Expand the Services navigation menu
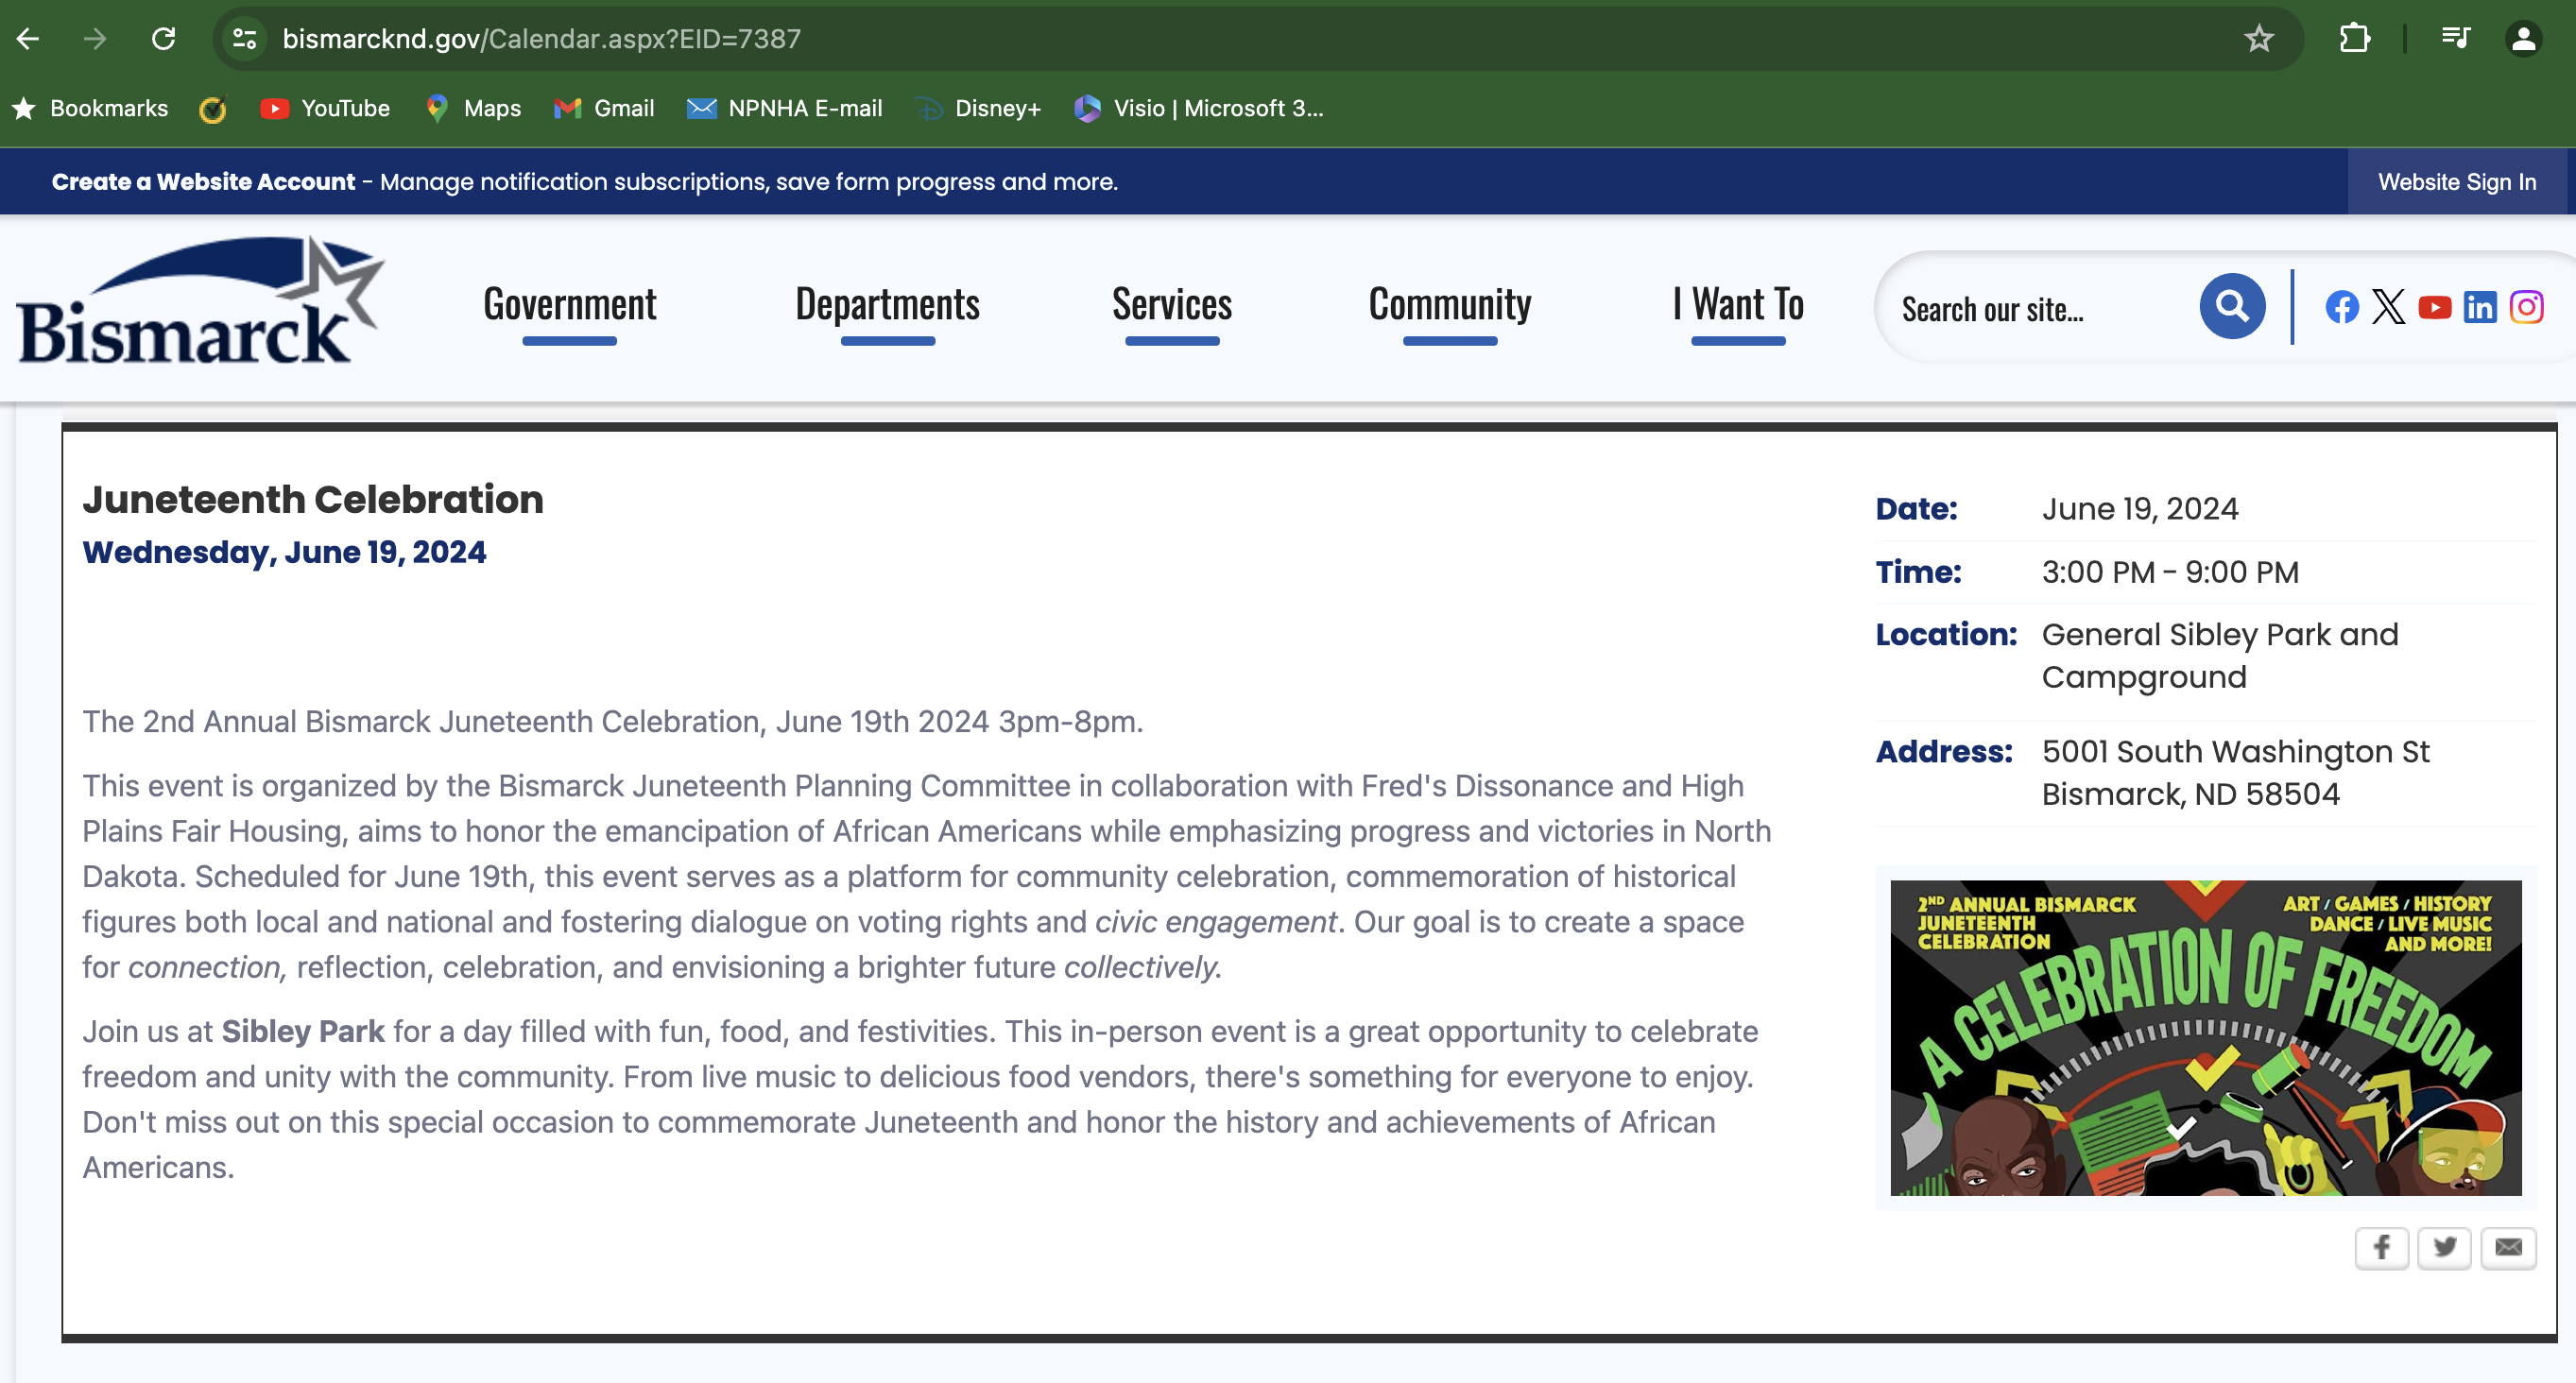Viewport: 2576px width, 1383px height. coord(1171,305)
